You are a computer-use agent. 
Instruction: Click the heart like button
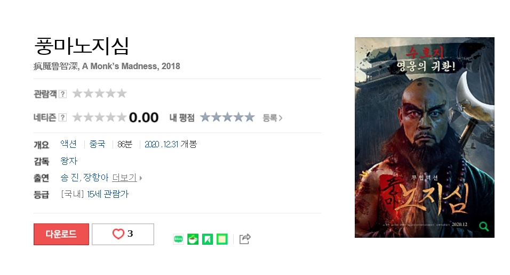(x=123, y=234)
